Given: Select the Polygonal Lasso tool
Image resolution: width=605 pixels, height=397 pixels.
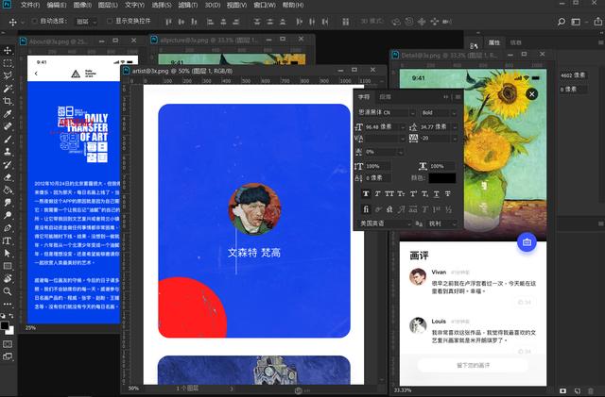Looking at the screenshot, I should [x=8, y=75].
